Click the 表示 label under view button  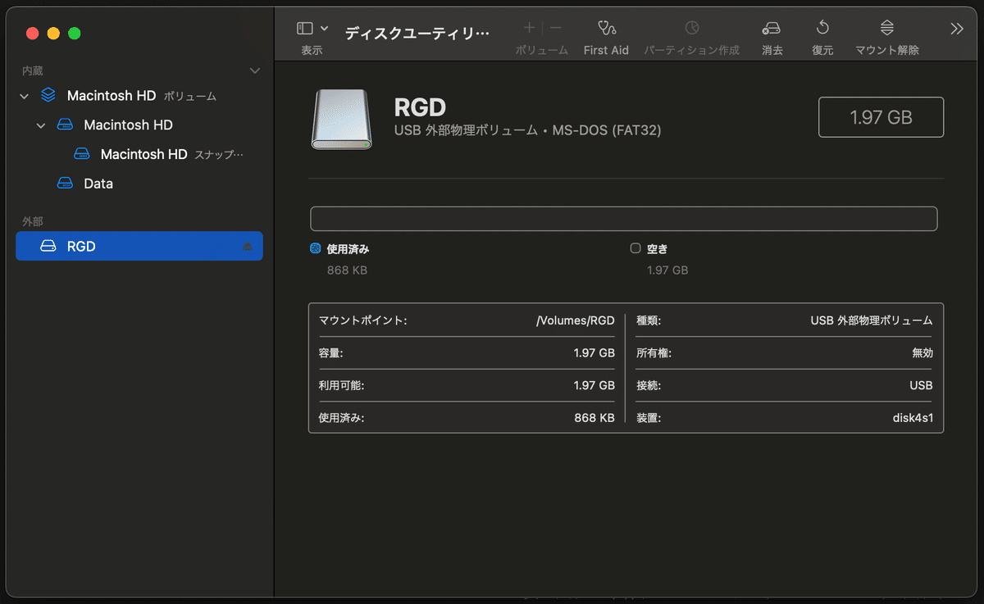coord(312,51)
